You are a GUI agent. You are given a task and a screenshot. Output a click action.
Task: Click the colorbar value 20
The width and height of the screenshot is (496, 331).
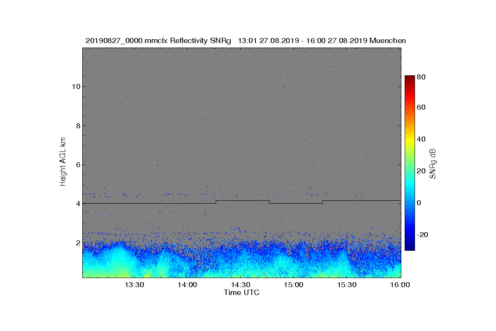[422, 171]
